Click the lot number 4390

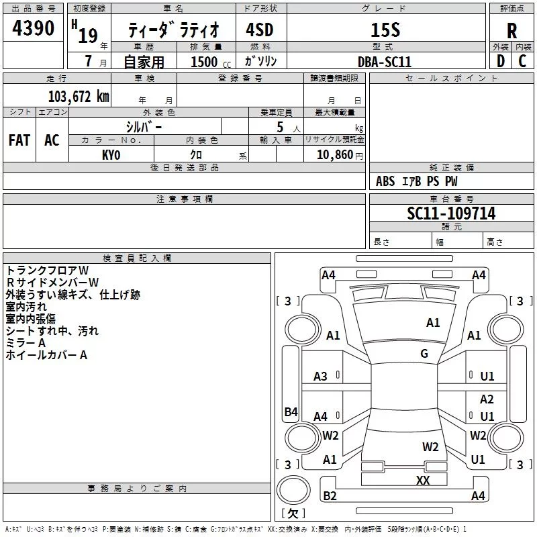[33, 28]
